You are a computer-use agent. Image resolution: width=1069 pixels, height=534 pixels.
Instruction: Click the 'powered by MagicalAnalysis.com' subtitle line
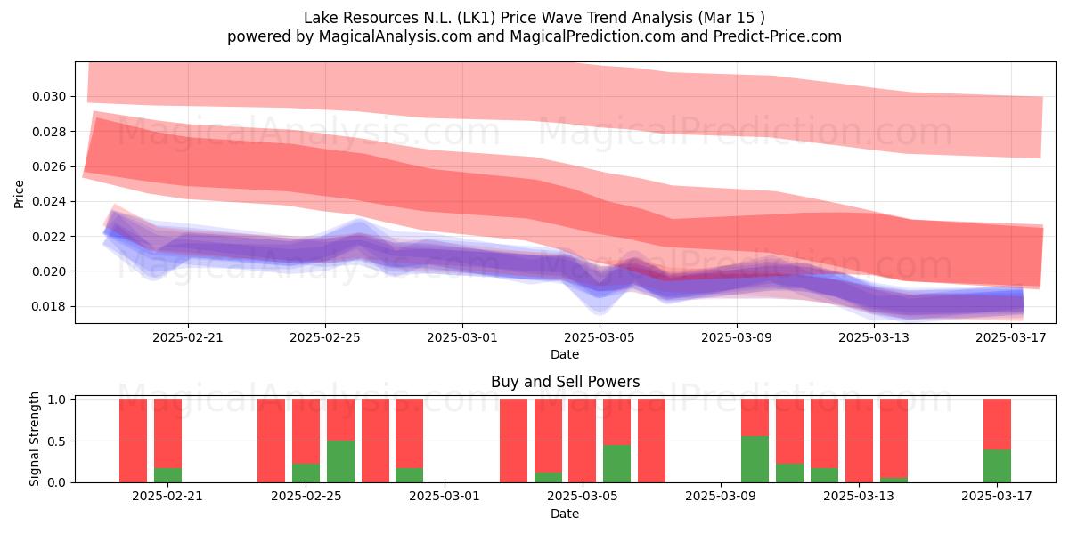pyautogui.click(x=534, y=36)
